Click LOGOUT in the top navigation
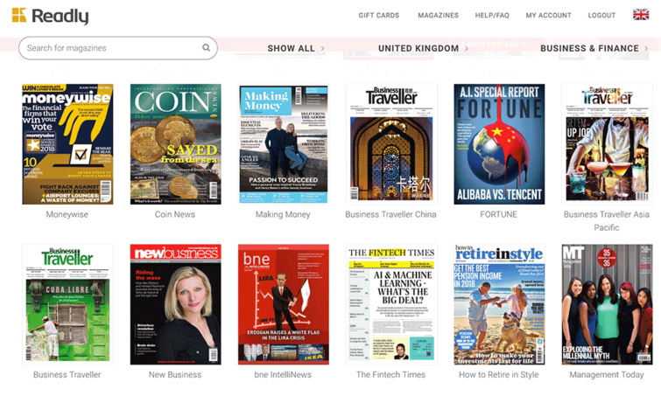This screenshot has height=396, width=661. [x=601, y=15]
